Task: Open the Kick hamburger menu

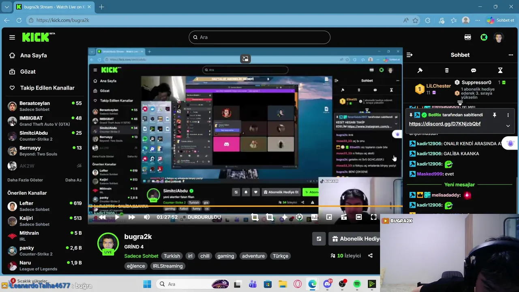Action: tap(12, 37)
